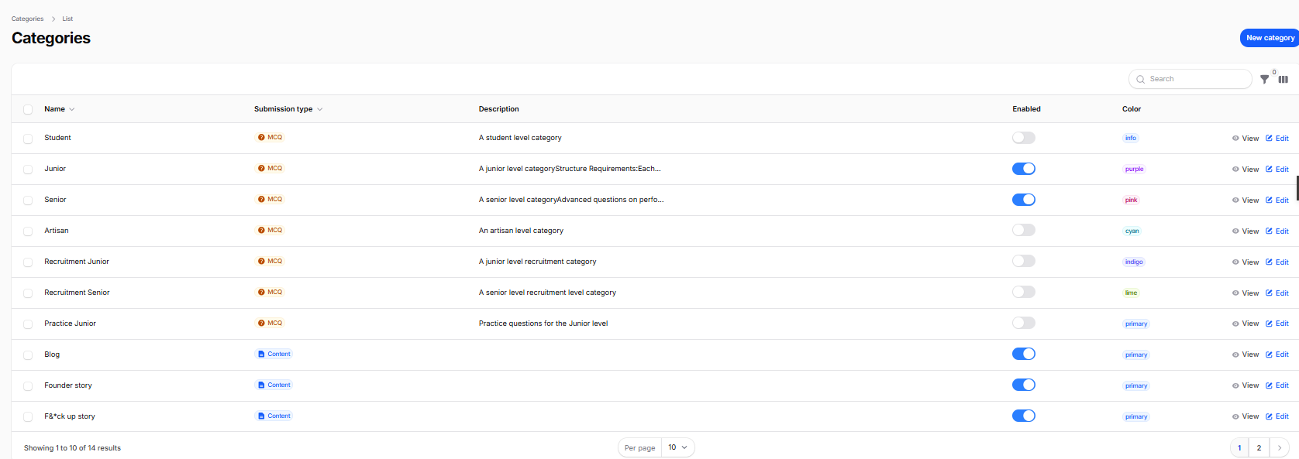
Task: Click the MCQ badge in Artisan row
Action: pyautogui.click(x=270, y=230)
